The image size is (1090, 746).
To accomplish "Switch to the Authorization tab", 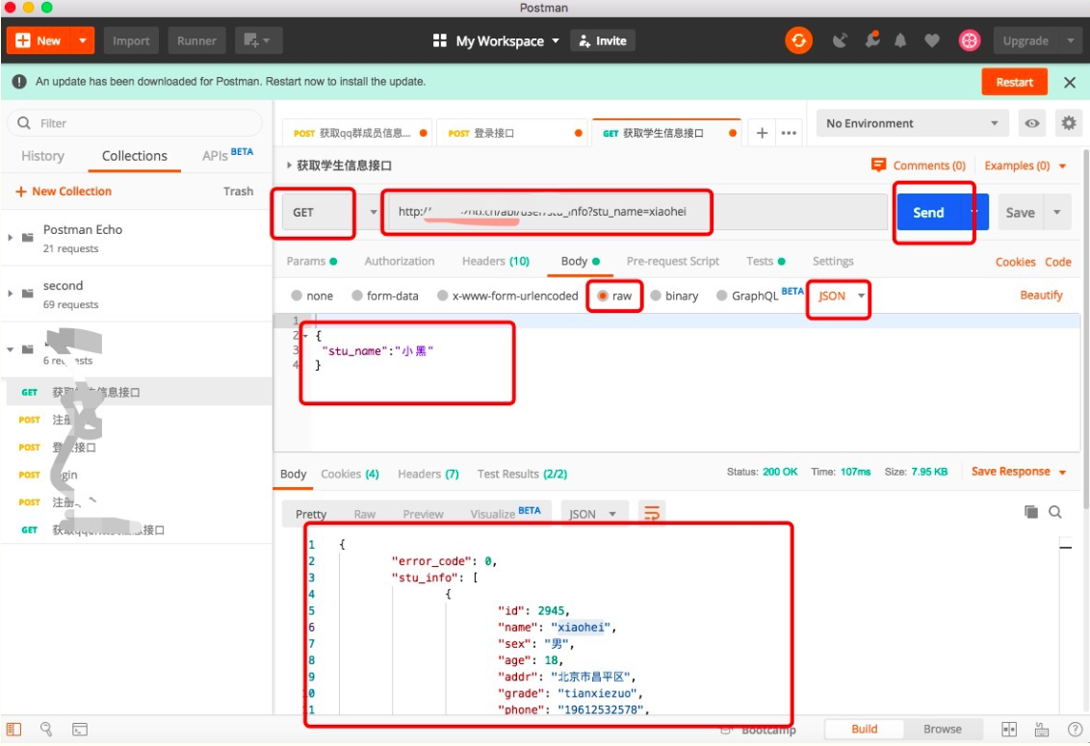I will (400, 261).
